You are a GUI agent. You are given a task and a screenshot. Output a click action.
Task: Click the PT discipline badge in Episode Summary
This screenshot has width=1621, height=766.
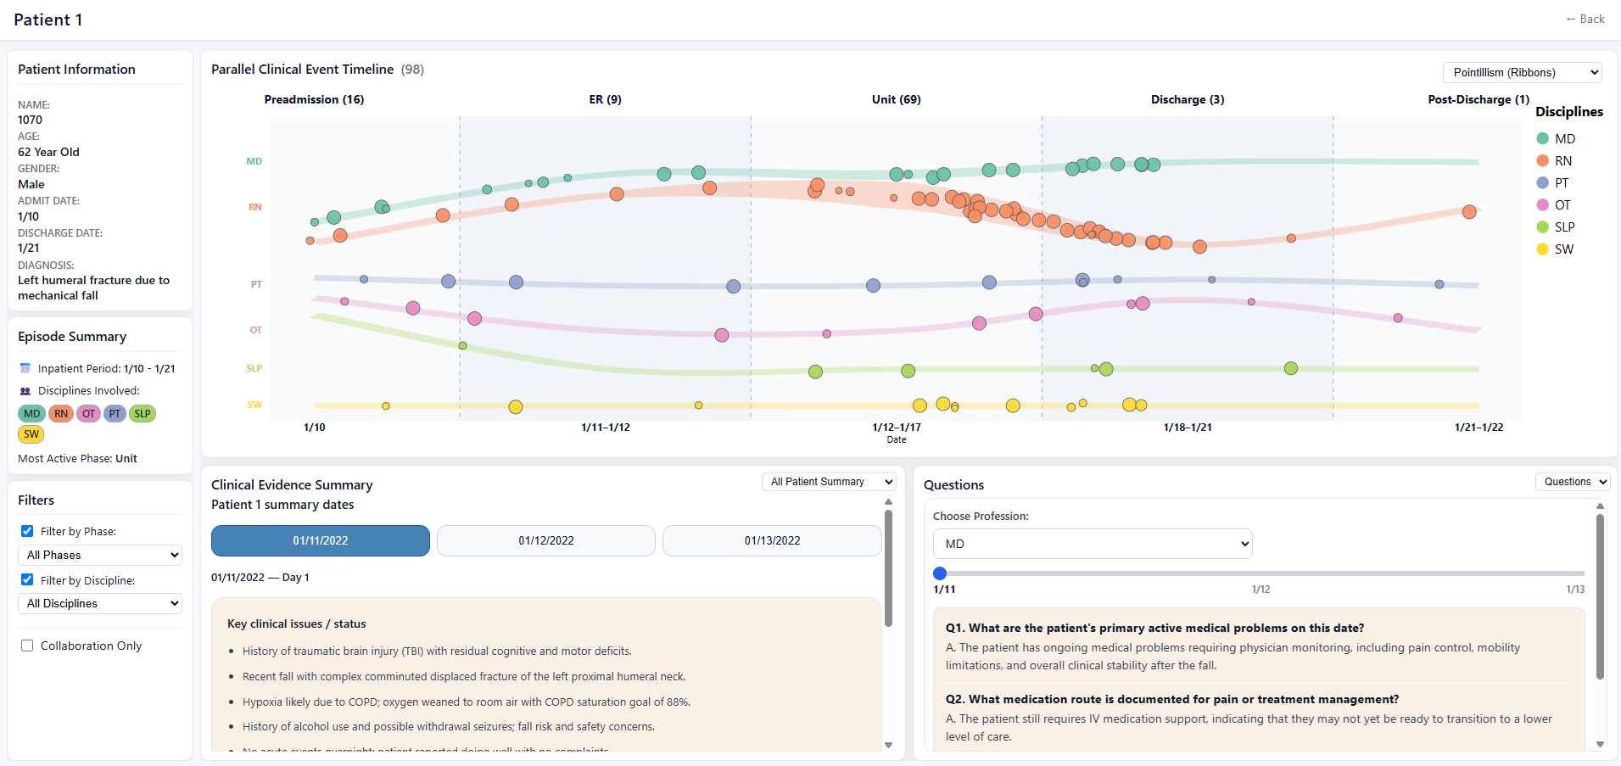click(115, 414)
